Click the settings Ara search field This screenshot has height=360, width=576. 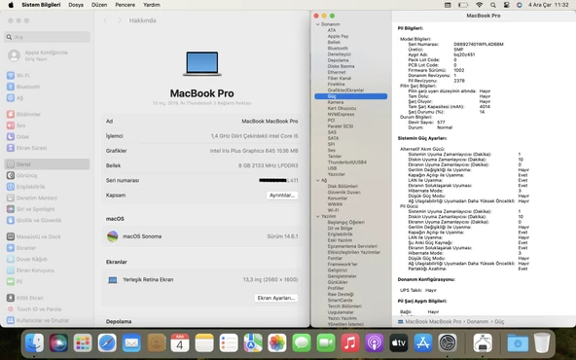[47, 37]
